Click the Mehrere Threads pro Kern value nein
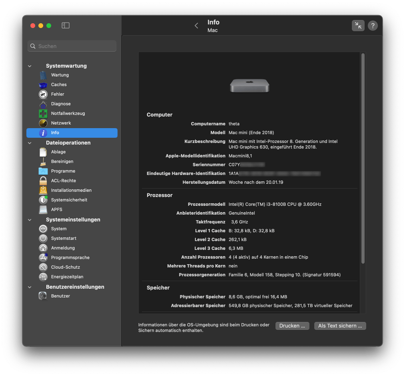 coord(233,266)
